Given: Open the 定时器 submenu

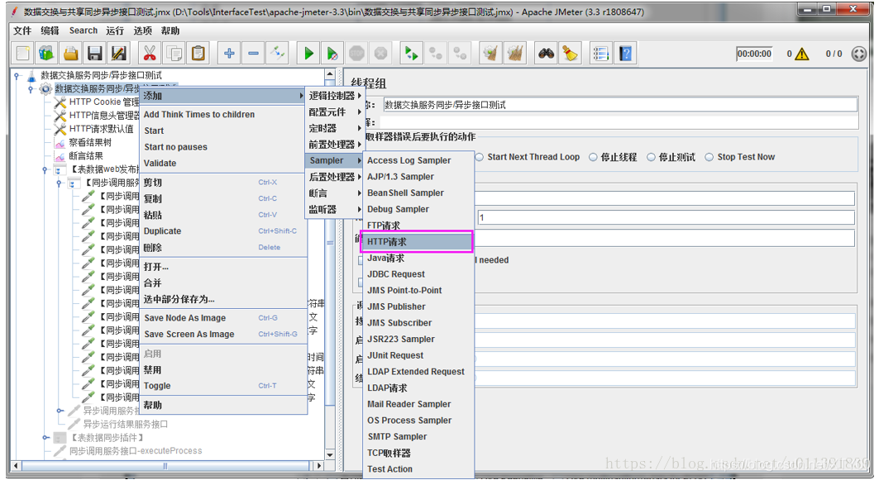Looking at the screenshot, I should point(335,128).
